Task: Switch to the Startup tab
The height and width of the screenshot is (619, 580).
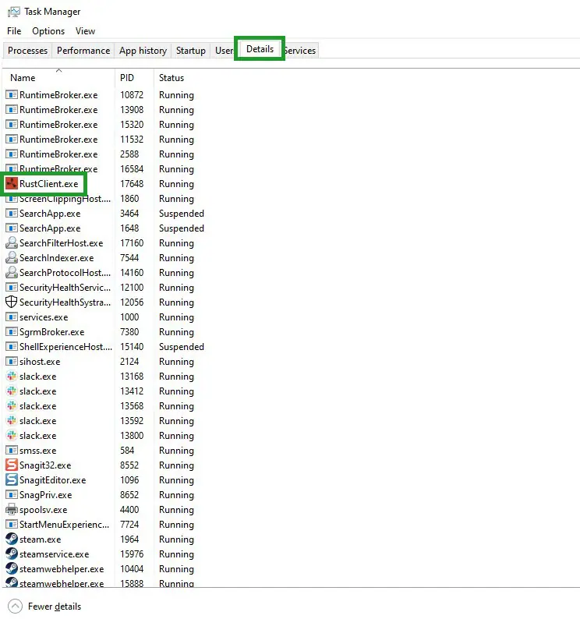Action: click(191, 51)
